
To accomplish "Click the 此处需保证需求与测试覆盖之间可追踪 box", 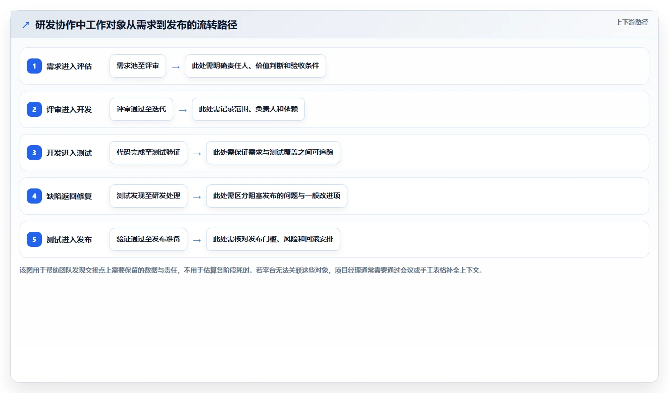I will click(273, 153).
